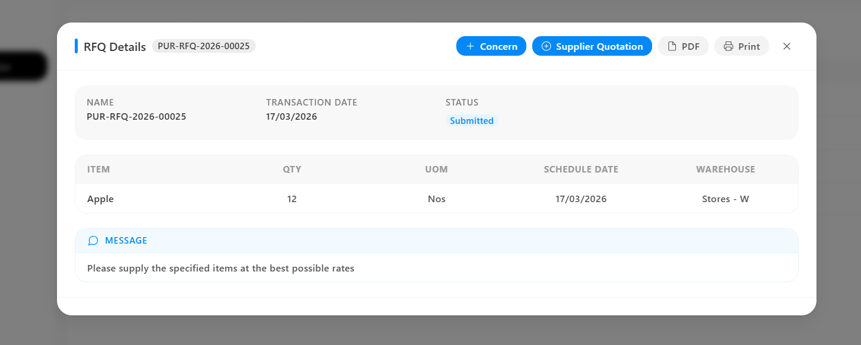
Task: Click the schedule date 17/03/2026 in table
Action: (581, 199)
